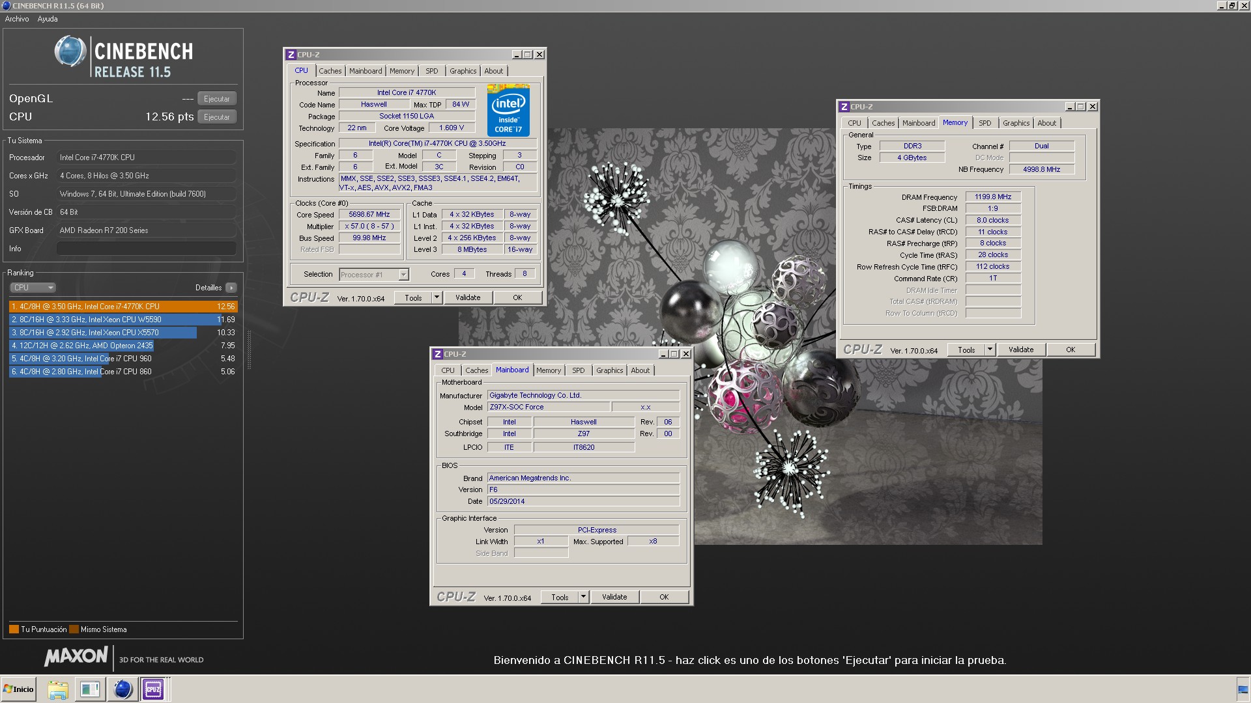Click Validate in Mainboard window
The height and width of the screenshot is (703, 1251).
point(614,597)
